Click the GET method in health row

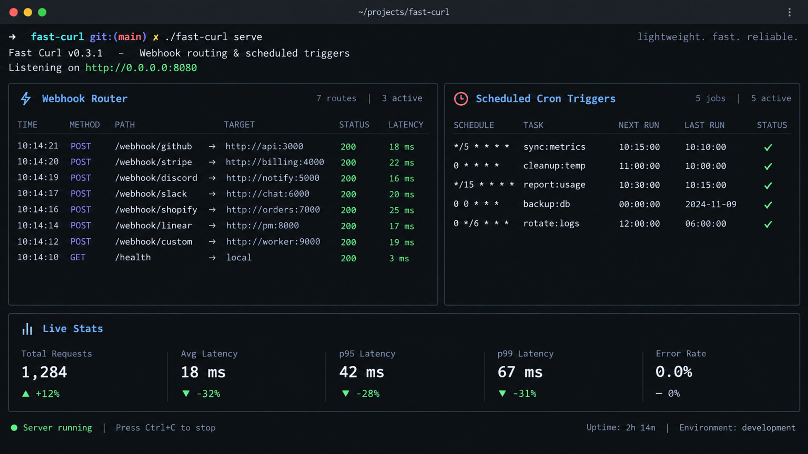tap(78, 258)
